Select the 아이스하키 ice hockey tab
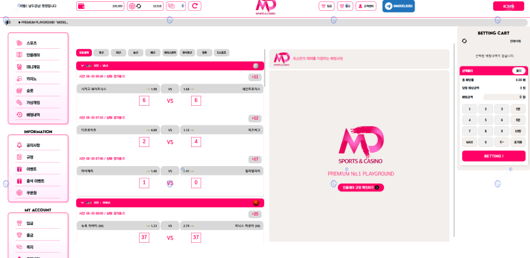 (170, 53)
